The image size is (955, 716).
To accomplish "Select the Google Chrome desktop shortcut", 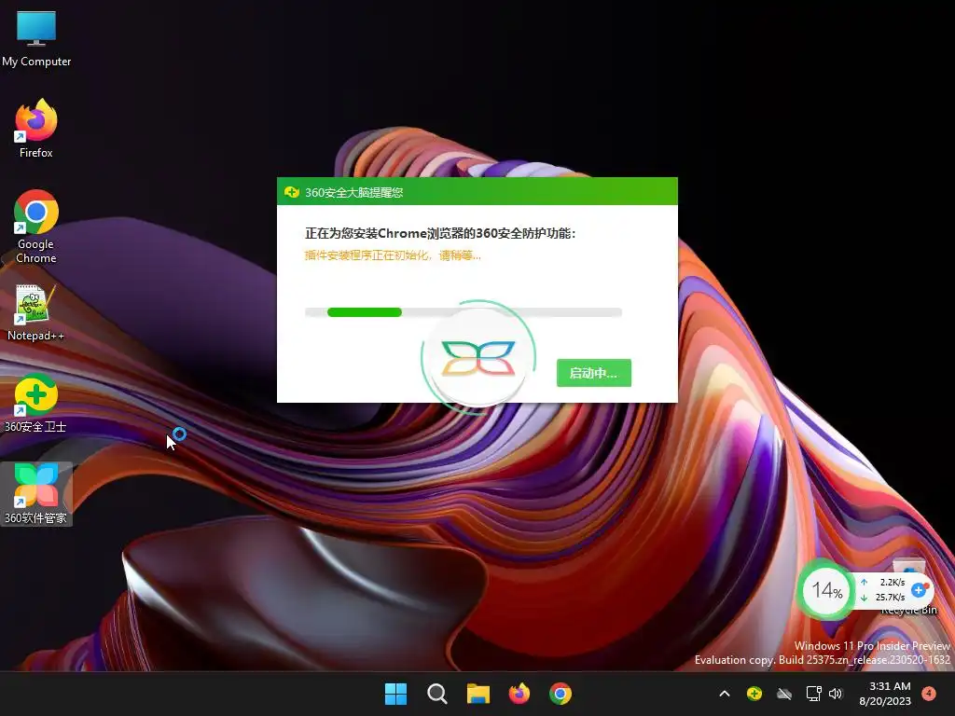I will pyautogui.click(x=36, y=227).
